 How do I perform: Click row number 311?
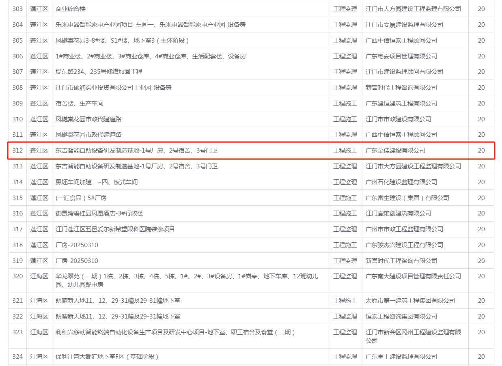17,135
